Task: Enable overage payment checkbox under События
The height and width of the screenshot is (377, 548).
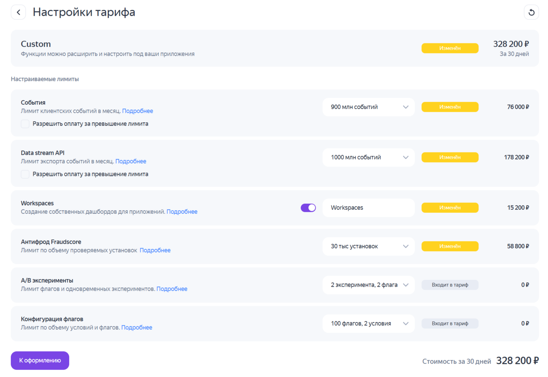Action: click(25, 124)
